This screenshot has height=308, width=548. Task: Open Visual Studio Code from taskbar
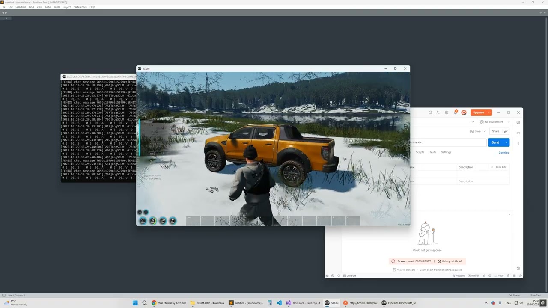tap(279, 303)
